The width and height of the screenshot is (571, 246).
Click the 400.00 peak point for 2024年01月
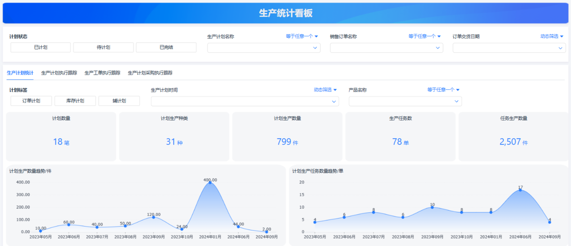pos(210,182)
